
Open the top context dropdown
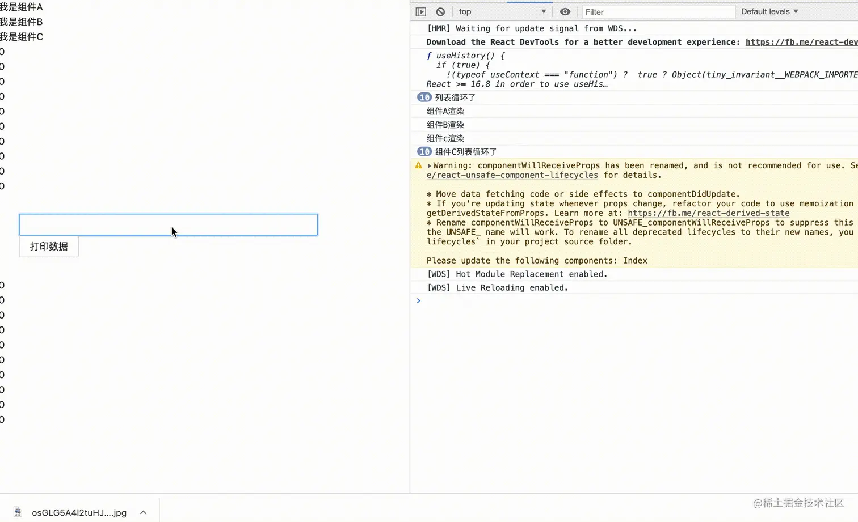pyautogui.click(x=502, y=11)
